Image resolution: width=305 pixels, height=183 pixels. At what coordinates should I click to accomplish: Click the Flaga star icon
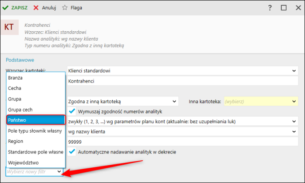pyautogui.click(x=65, y=8)
